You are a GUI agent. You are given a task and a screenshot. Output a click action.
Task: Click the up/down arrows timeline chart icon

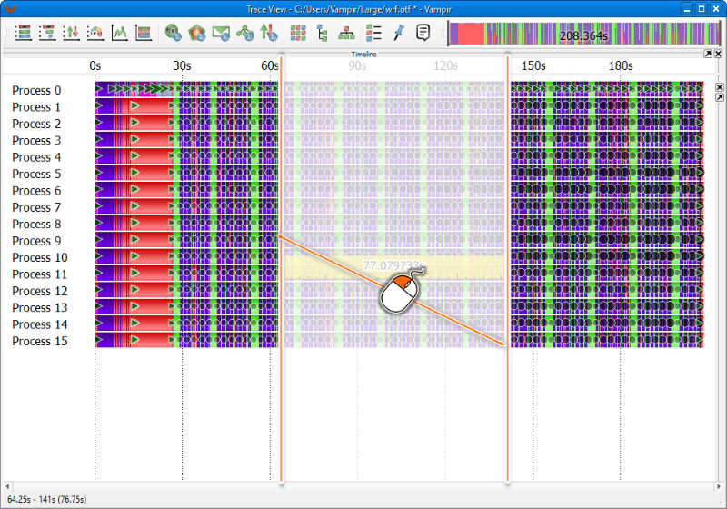pos(72,33)
